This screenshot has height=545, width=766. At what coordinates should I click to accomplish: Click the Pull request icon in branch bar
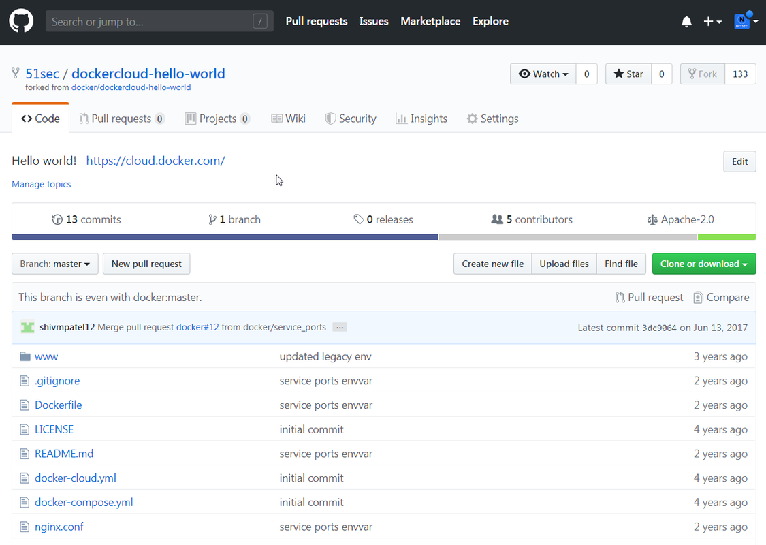pos(620,297)
